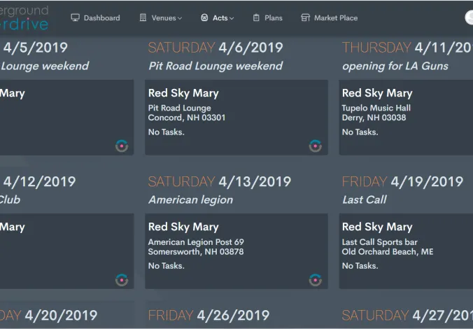Click the Market Place storefront icon
This screenshot has width=473, height=329.
pyautogui.click(x=305, y=17)
